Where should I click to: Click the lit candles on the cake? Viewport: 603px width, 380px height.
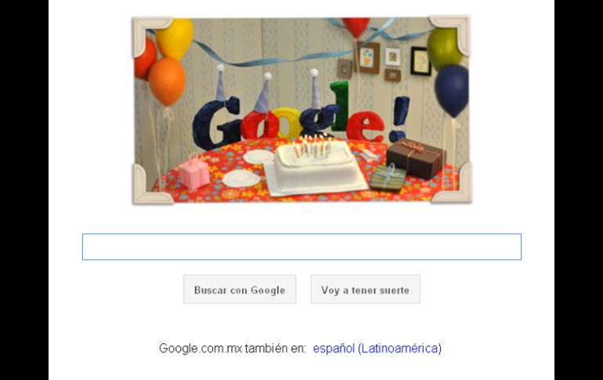click(313, 147)
